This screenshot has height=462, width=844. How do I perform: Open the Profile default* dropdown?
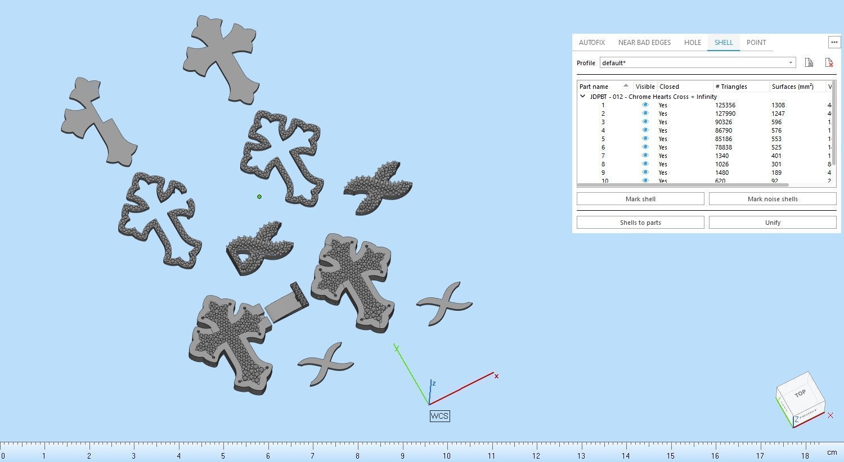pyautogui.click(x=698, y=62)
